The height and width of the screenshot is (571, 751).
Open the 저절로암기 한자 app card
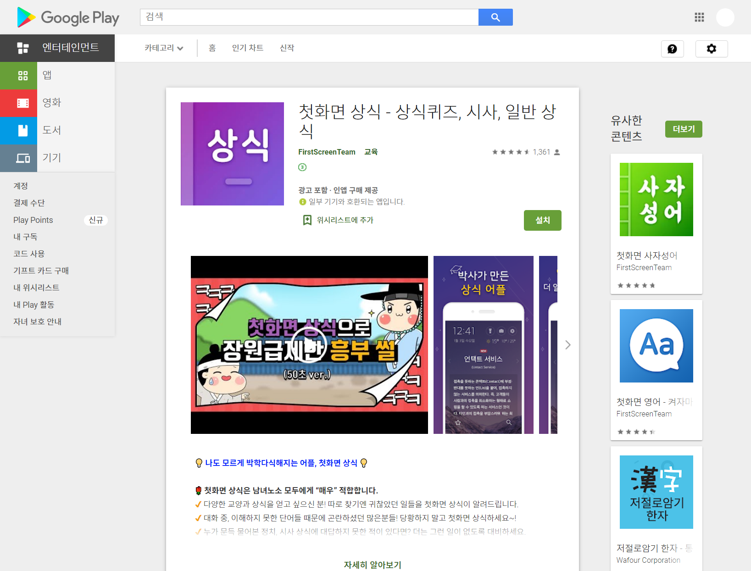[656, 509]
